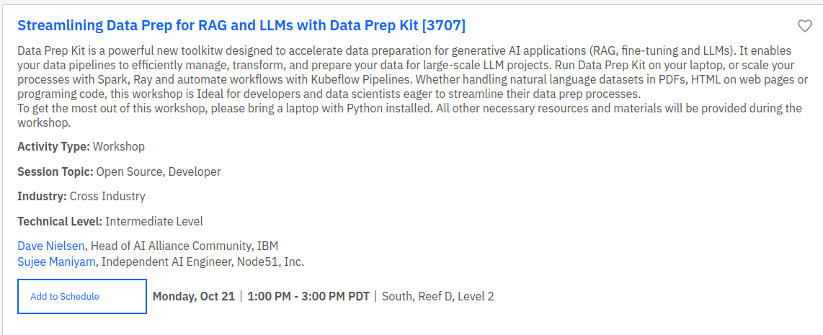Click the South, Reef D, Level 2 location
Viewport: 823px width, 335px height.
(438, 296)
